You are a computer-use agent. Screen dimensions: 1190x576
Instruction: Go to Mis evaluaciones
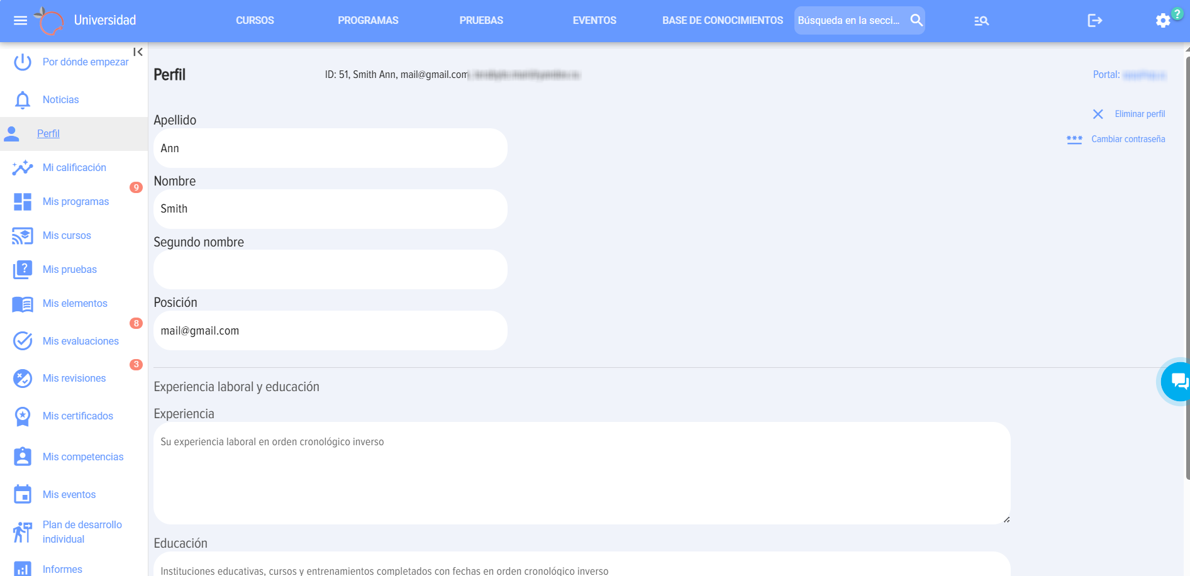point(81,341)
